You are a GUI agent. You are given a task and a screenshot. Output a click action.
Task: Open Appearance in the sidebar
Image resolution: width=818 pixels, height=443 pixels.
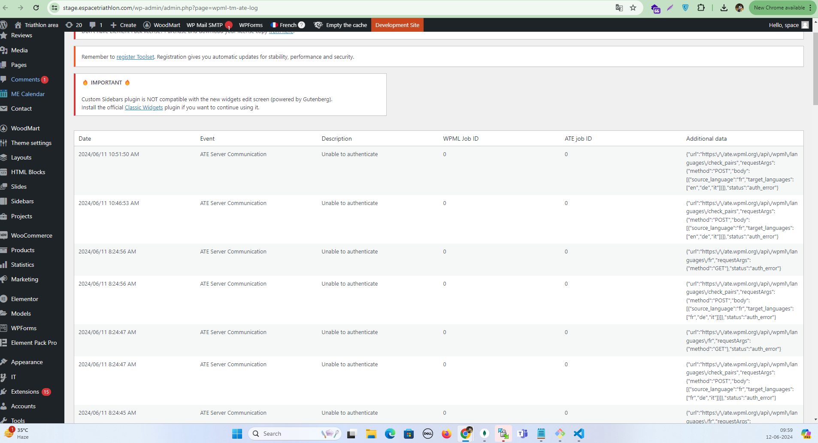point(27,362)
